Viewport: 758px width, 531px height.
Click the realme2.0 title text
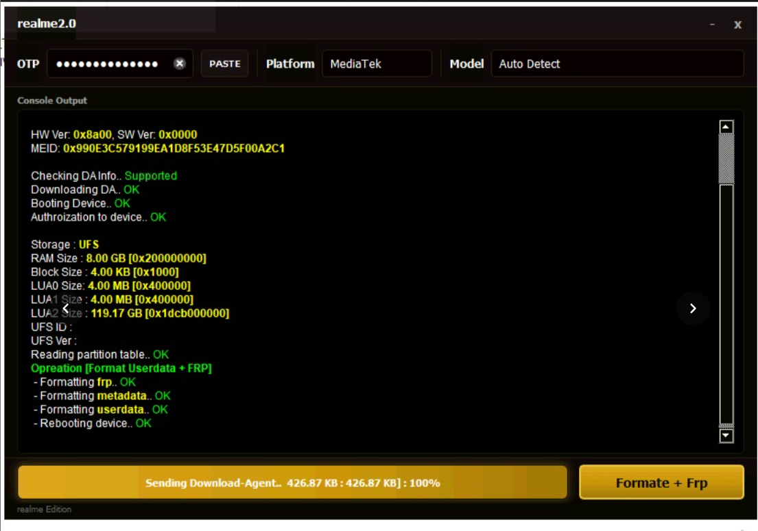[x=47, y=24]
